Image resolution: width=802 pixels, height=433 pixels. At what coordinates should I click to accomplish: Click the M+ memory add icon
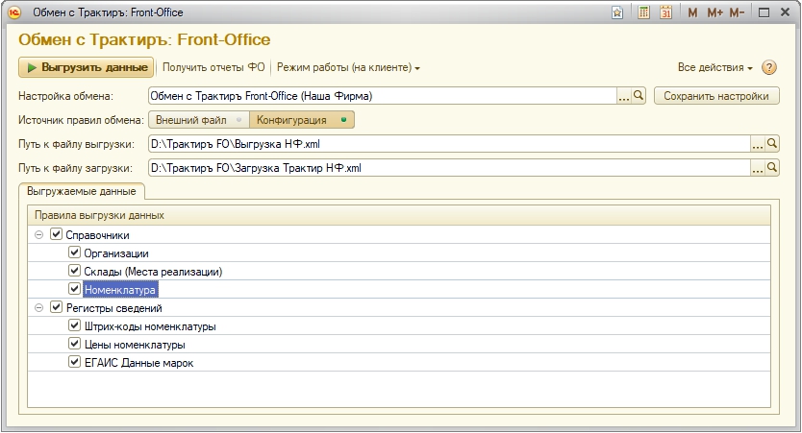pos(714,13)
